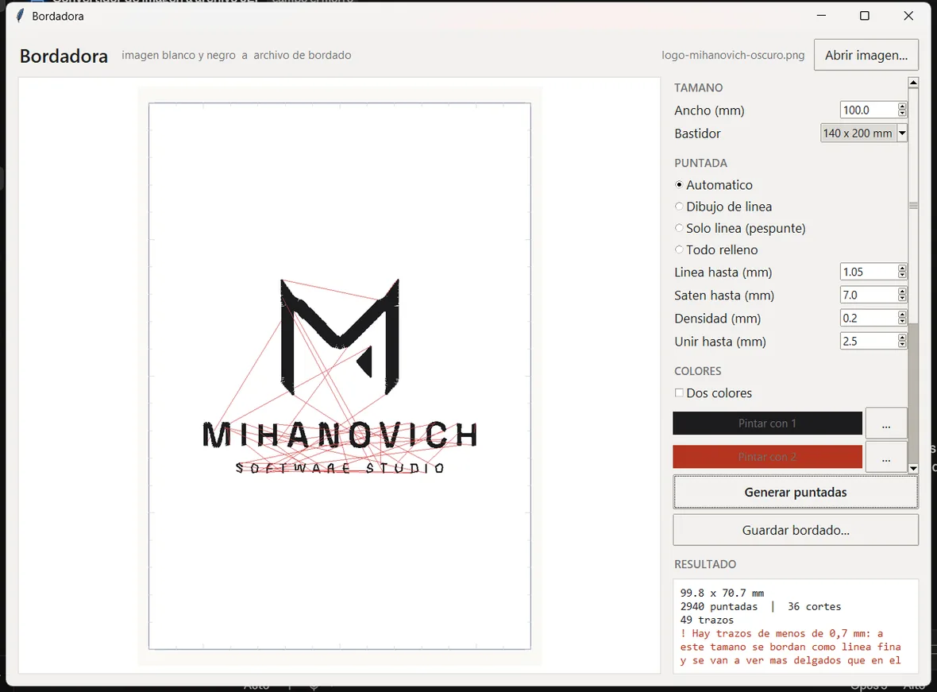Image resolution: width=937 pixels, height=692 pixels.
Task: Click Unir hasta spinner arrows
Action: click(x=902, y=342)
